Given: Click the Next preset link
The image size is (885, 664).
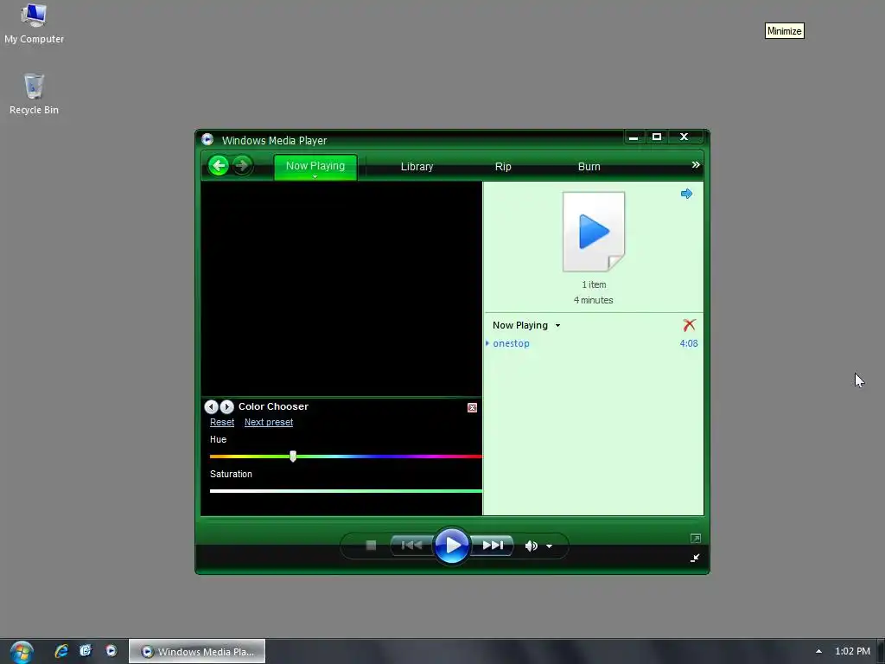Looking at the screenshot, I should click(x=269, y=422).
